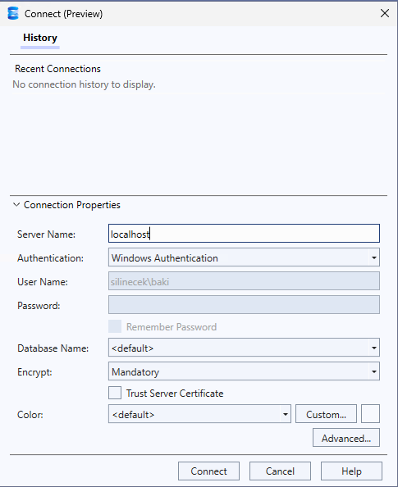The height and width of the screenshot is (487, 398).
Task: Collapse the Connection Properties section
Action: pyautogui.click(x=16, y=205)
